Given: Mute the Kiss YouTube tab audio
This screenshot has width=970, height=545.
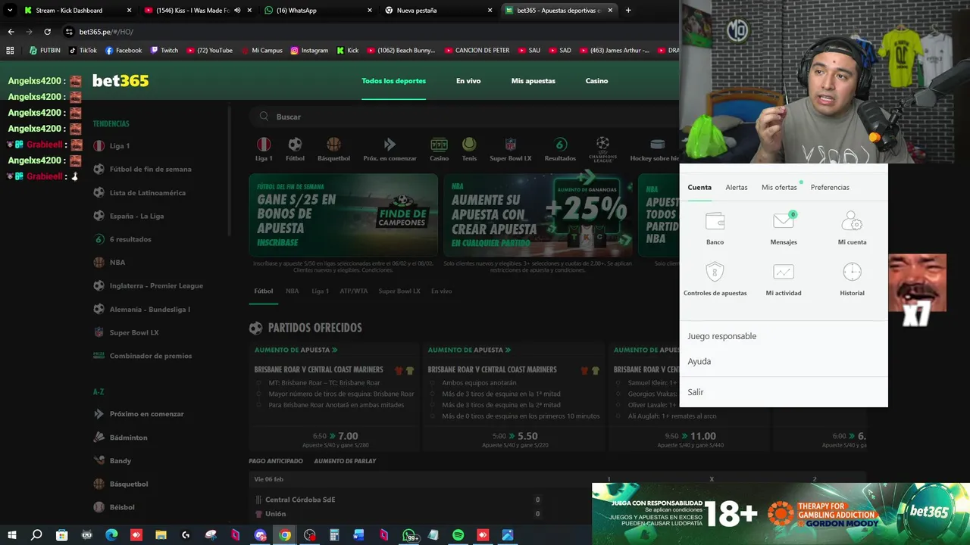Looking at the screenshot, I should [237, 11].
